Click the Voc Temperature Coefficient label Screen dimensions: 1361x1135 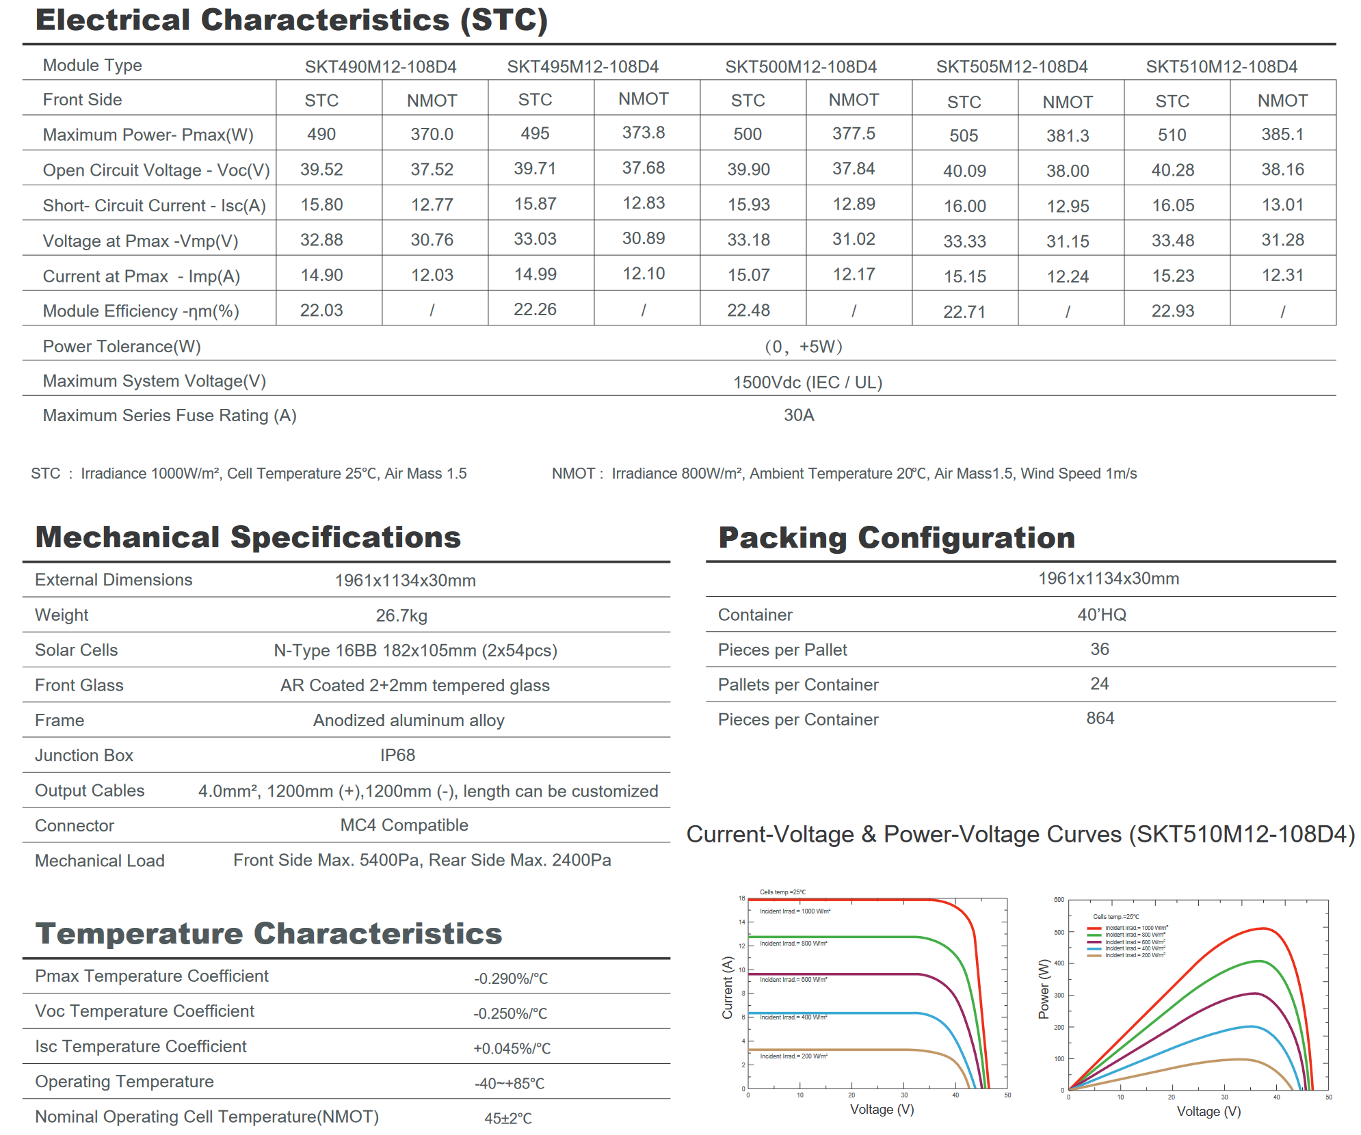pyautogui.click(x=144, y=1011)
